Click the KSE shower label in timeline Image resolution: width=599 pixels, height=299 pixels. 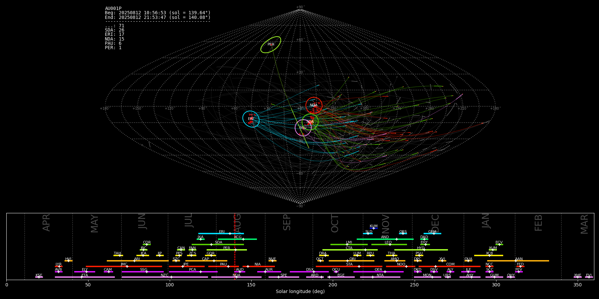tap(39, 275)
